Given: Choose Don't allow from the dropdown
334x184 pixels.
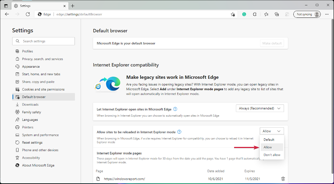Looking at the screenshot, I should click(x=272, y=155).
